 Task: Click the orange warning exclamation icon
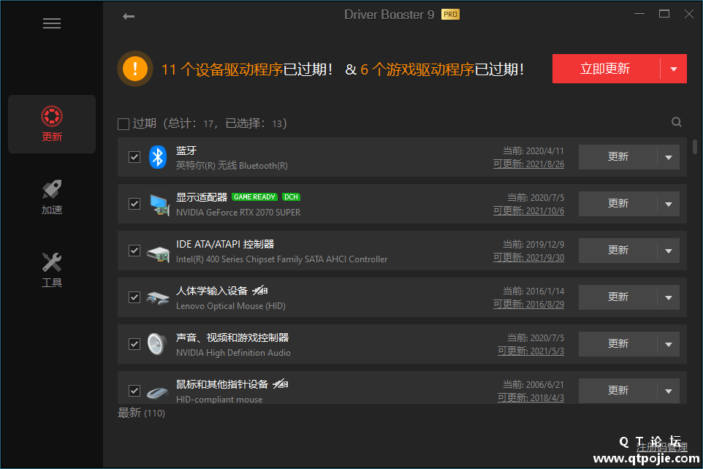[135, 69]
